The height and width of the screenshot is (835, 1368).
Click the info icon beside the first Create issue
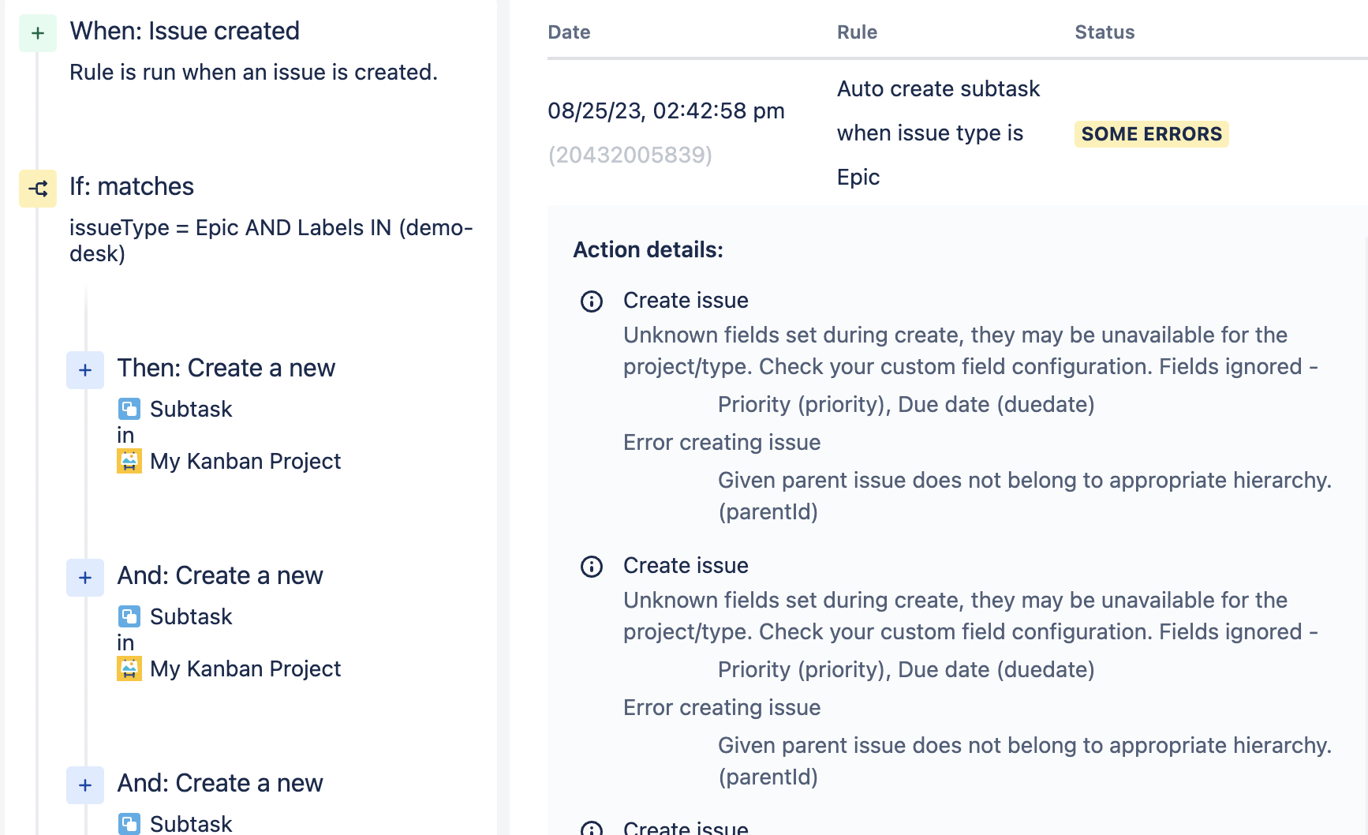592,301
